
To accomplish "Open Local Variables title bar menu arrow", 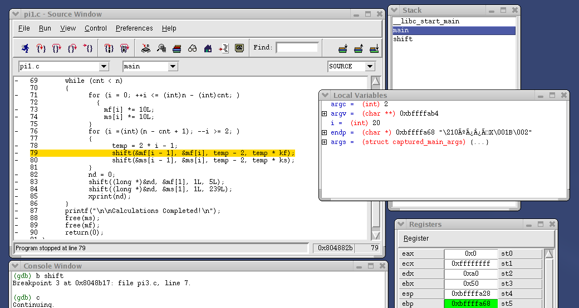I will click(x=325, y=95).
